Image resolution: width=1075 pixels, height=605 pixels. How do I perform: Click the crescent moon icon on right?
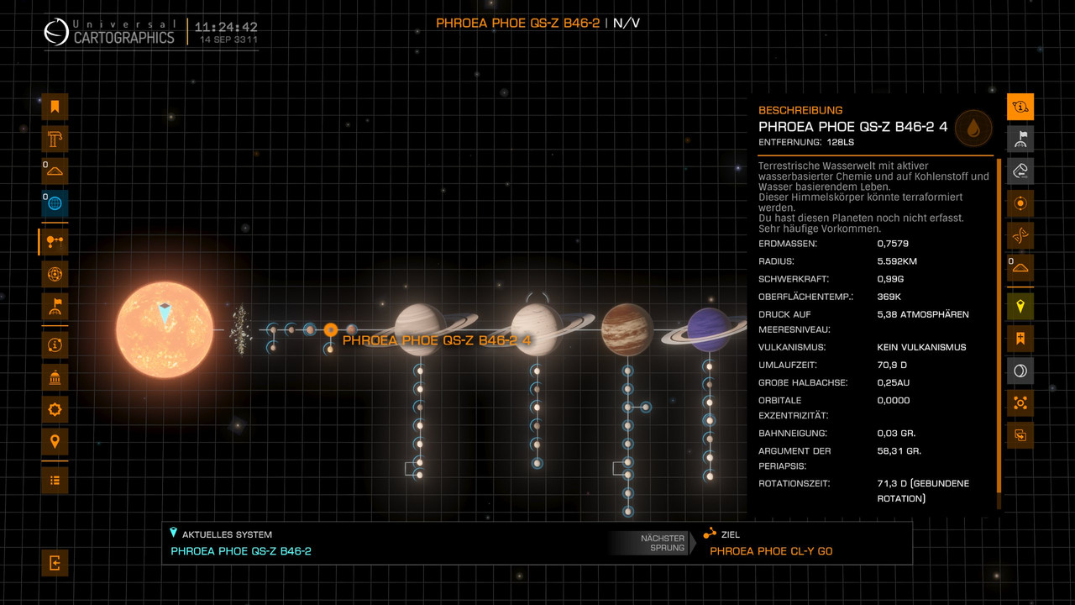(x=1020, y=371)
